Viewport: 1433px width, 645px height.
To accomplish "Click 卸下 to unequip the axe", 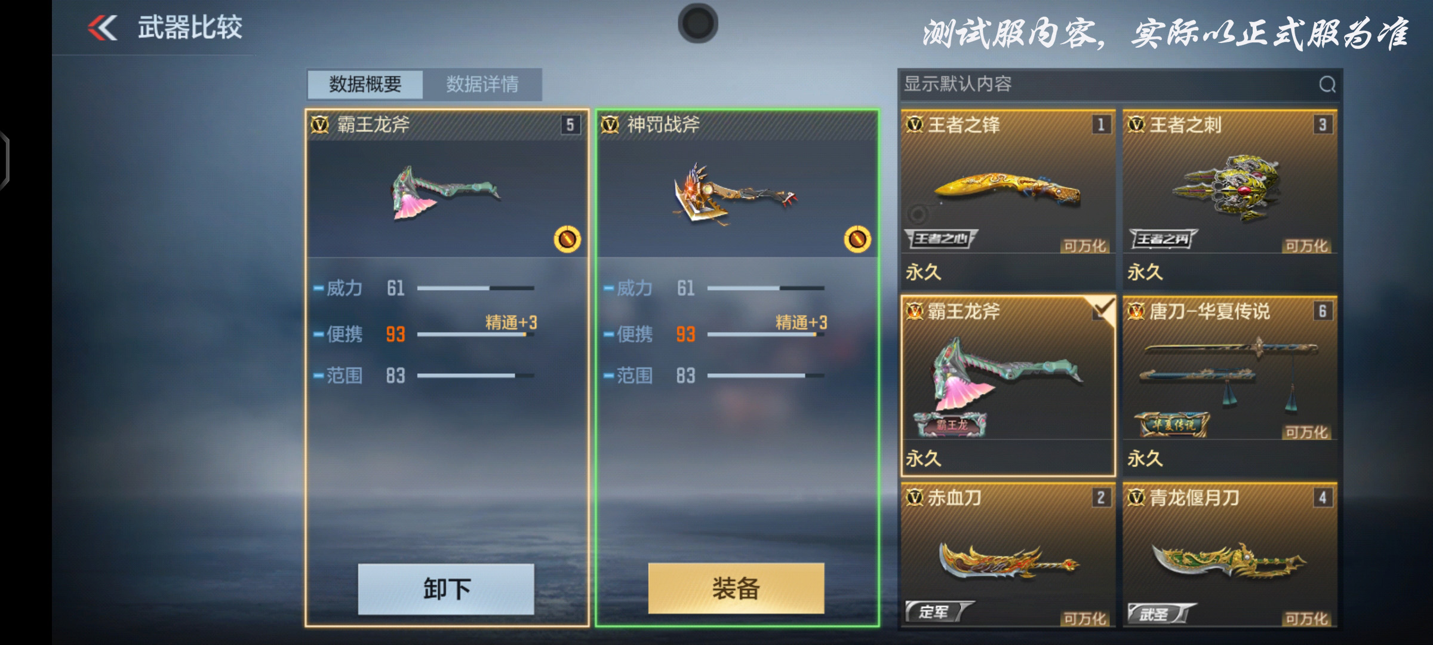I will pyautogui.click(x=446, y=589).
